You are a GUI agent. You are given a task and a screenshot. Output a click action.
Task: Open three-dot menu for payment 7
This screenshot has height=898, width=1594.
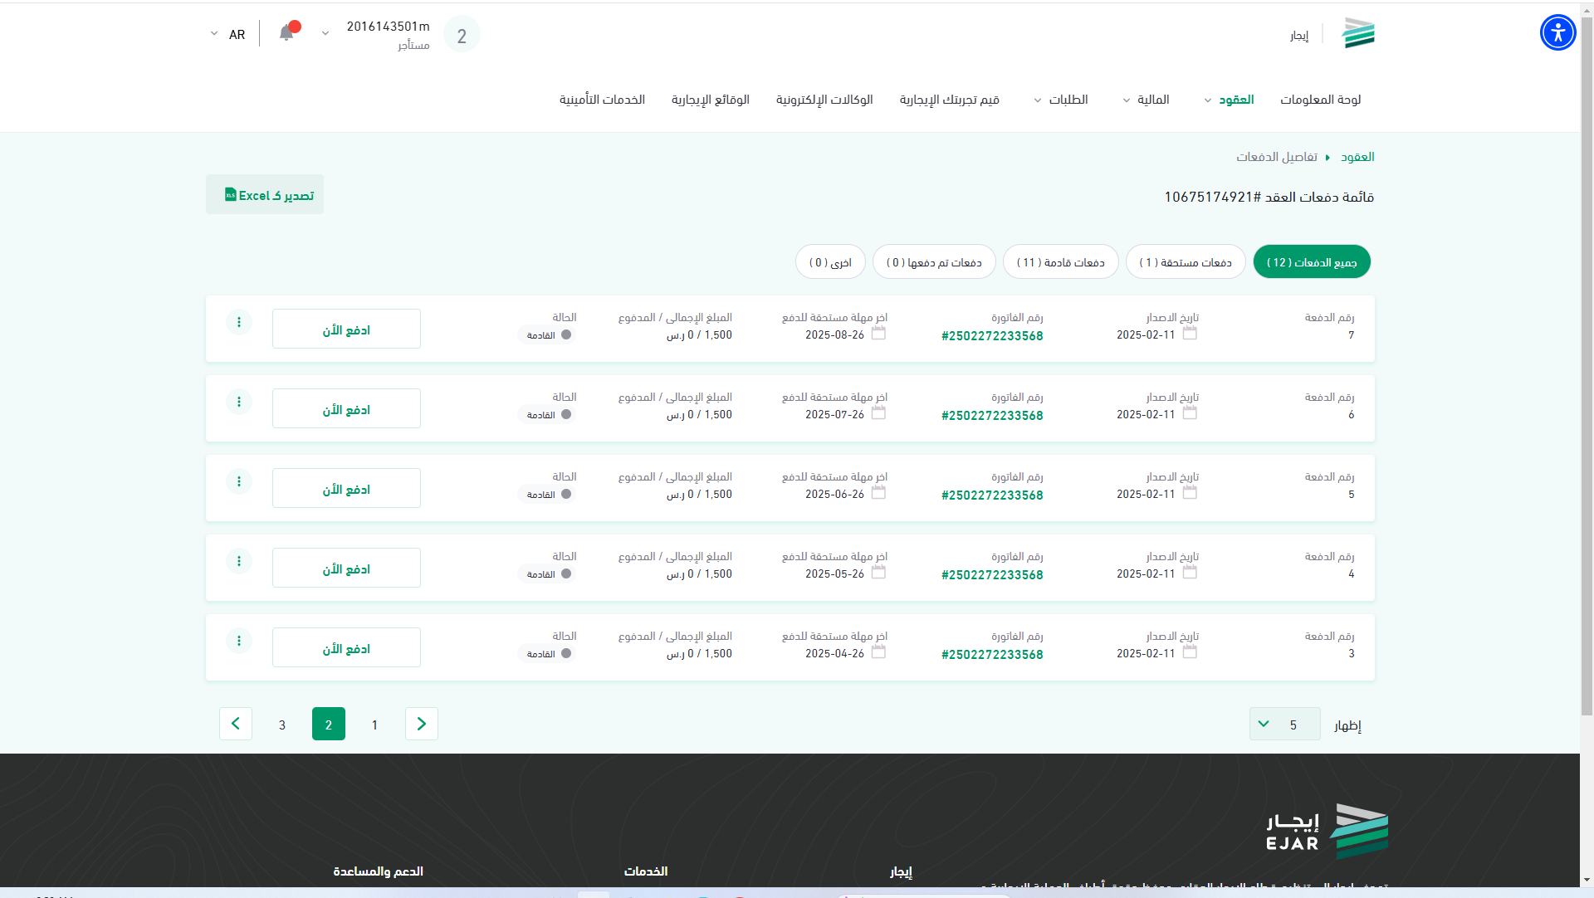[239, 322]
